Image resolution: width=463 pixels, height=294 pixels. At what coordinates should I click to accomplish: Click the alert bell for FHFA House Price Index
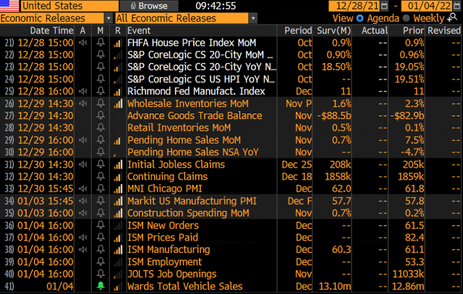(x=101, y=43)
